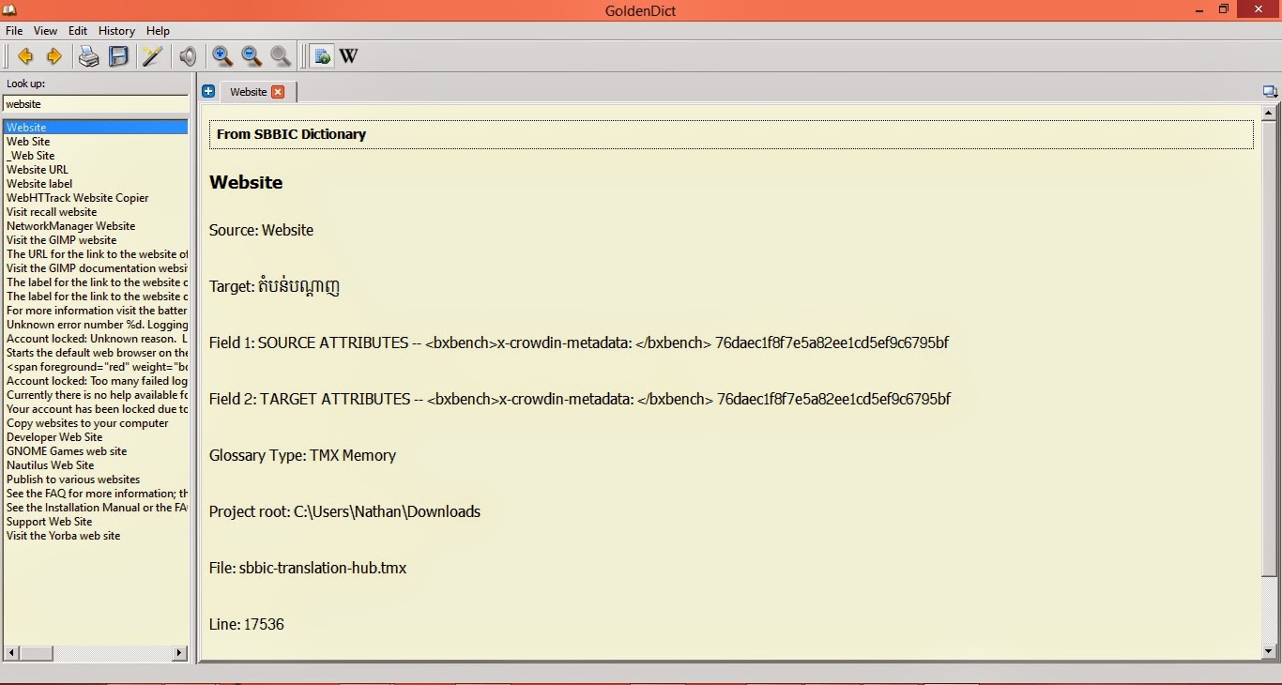Click the "Project root" path line
The width and height of the screenshot is (1282, 685).
click(345, 512)
